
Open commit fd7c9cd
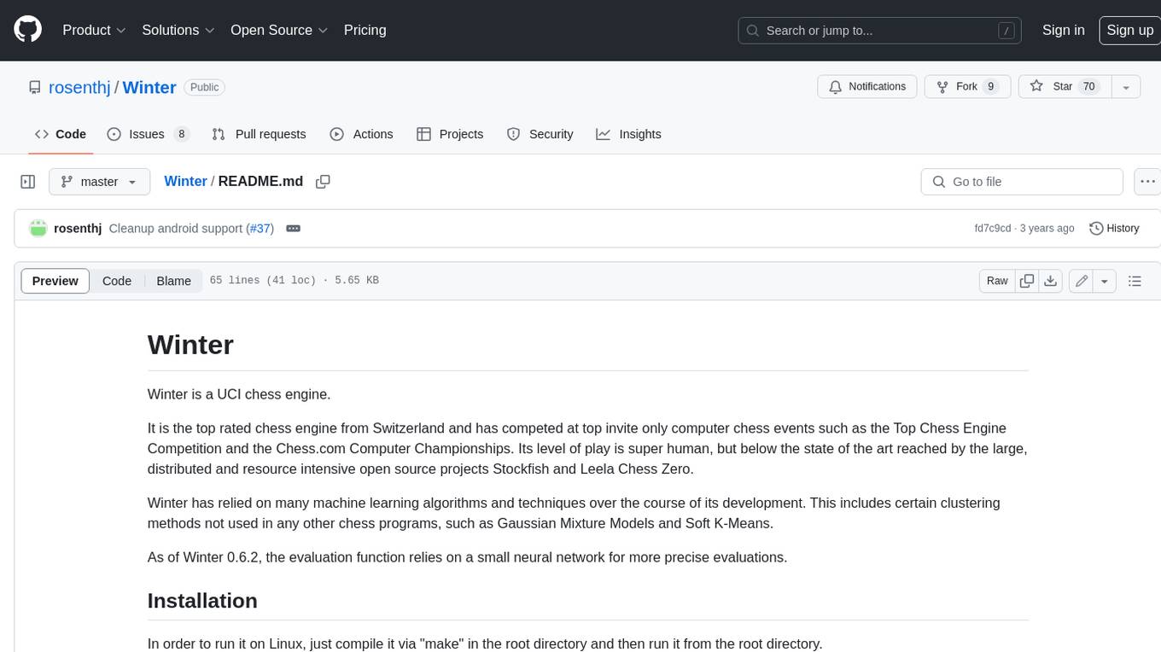pyautogui.click(x=992, y=229)
